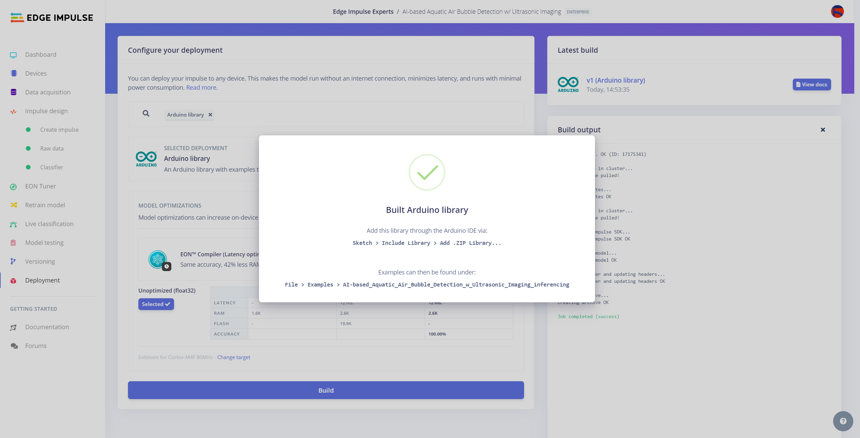Click the EON Tuner sidebar icon
The image size is (860, 438).
pos(13,186)
